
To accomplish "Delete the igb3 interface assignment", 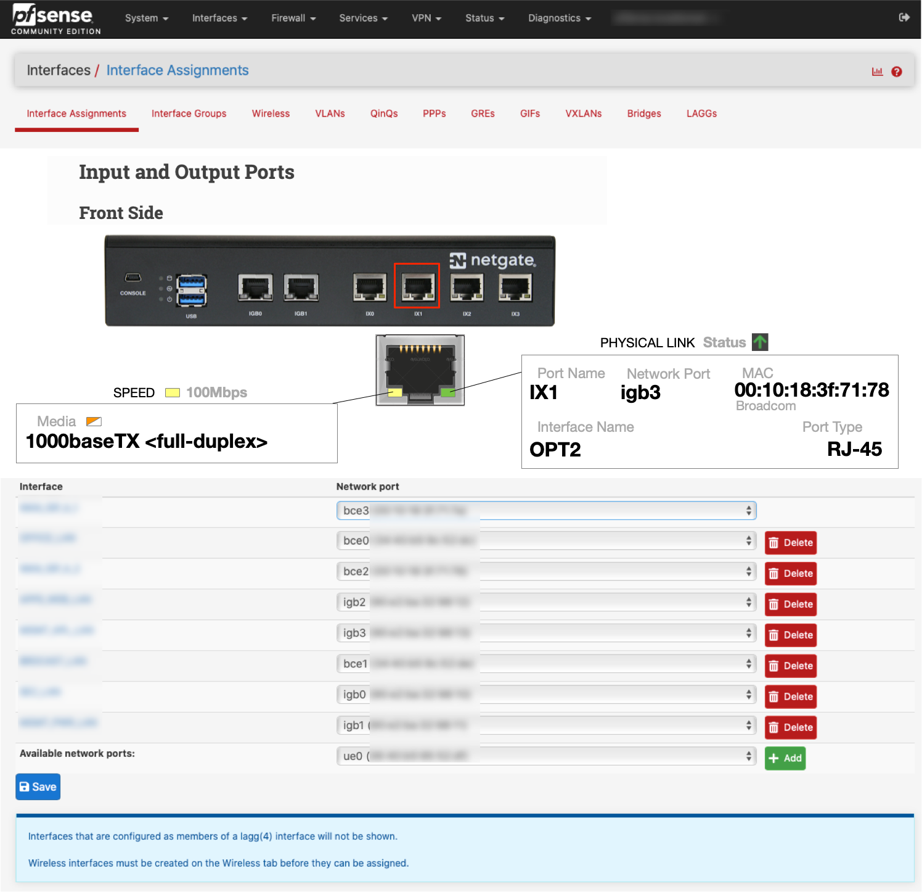I will [x=791, y=635].
